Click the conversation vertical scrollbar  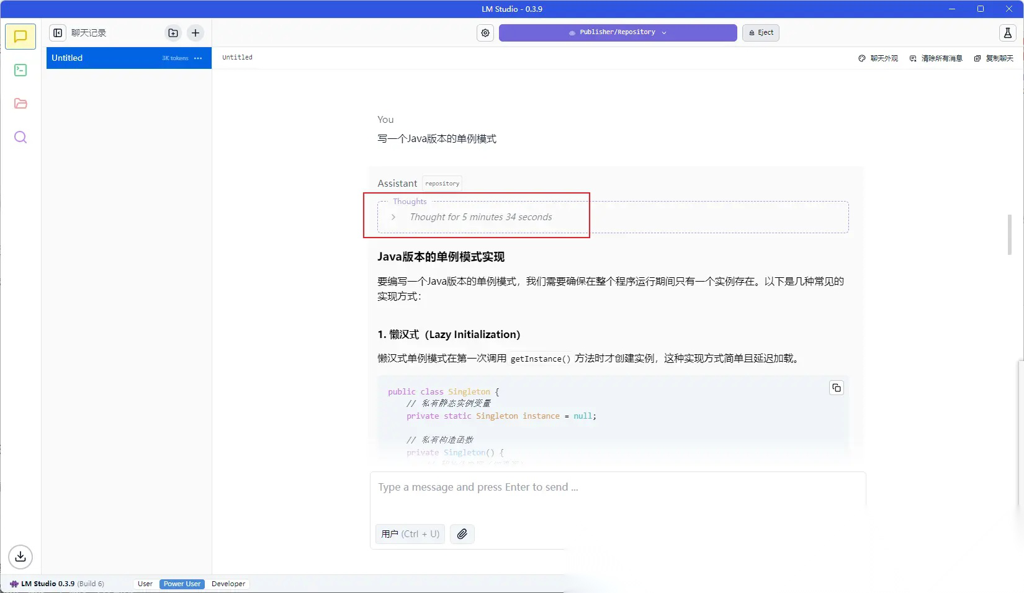[x=1010, y=234]
